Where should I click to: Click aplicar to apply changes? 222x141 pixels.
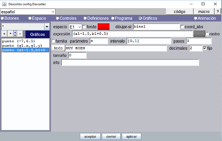131,137
